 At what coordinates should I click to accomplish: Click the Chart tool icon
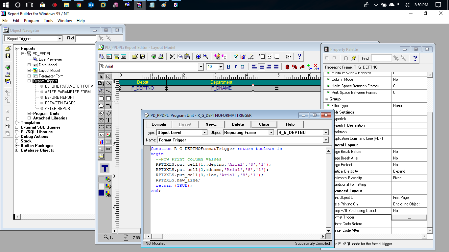coord(101,142)
